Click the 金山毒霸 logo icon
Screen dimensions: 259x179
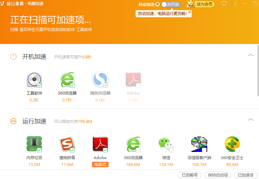point(2,3)
